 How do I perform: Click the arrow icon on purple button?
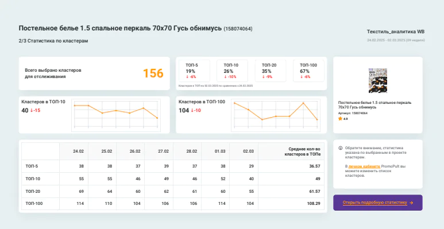[x=411, y=203]
